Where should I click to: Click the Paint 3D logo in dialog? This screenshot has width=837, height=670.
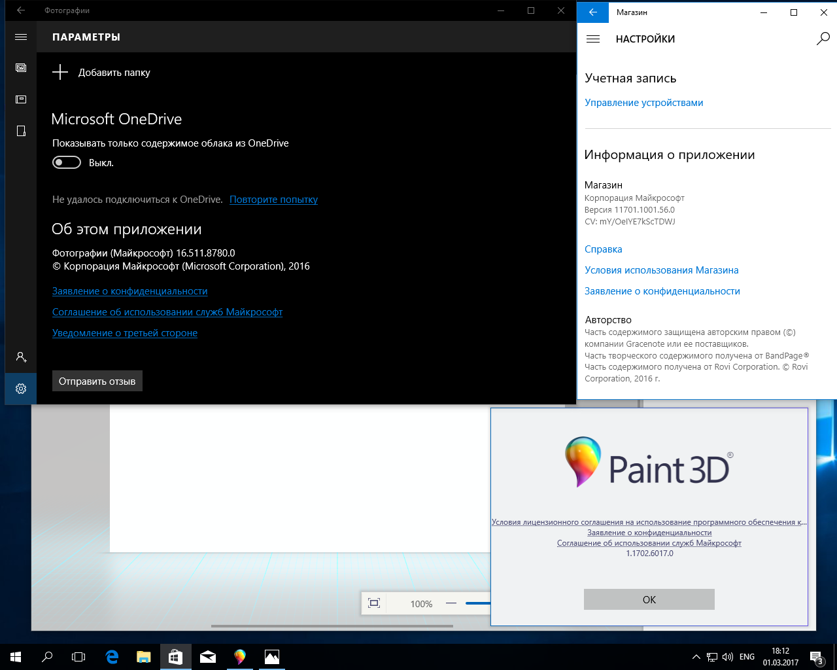(649, 463)
